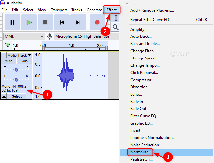Screen dimensions: 214x163
Task: Click the vertical amplitude scale at 0.5
Action: [x=38, y=64]
